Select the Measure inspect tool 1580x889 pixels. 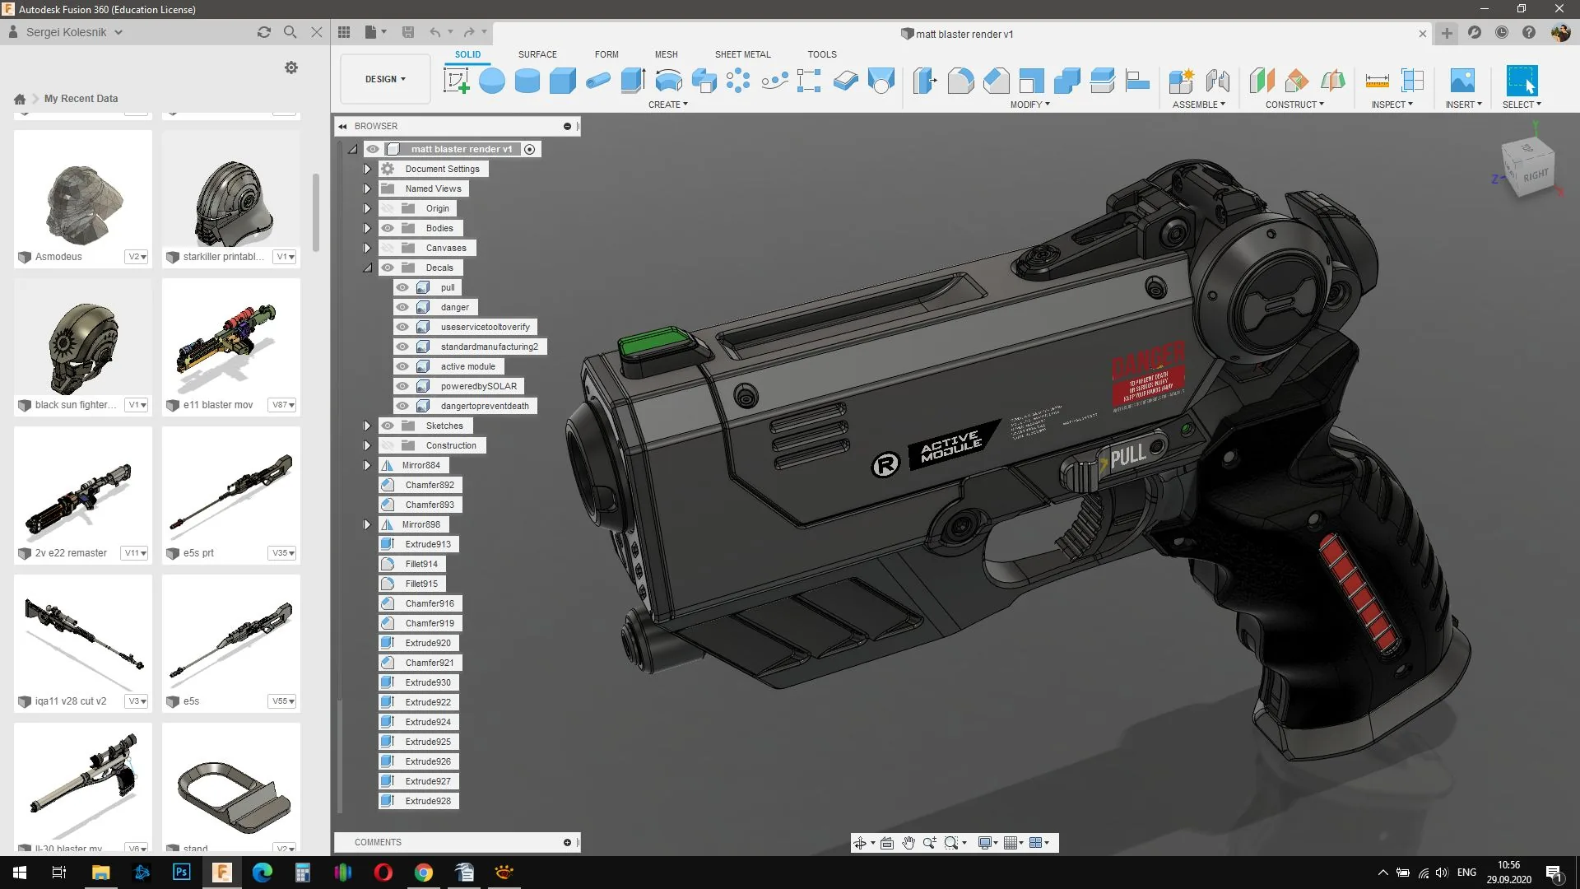click(1377, 81)
